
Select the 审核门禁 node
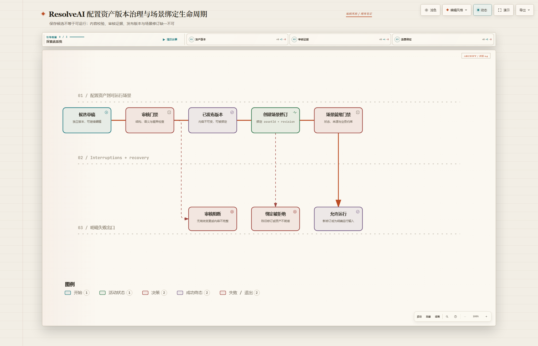click(150, 120)
